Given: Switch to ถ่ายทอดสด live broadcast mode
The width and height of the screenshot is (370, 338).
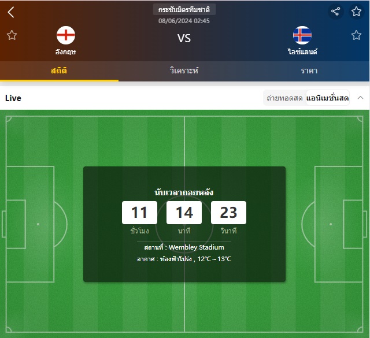Looking at the screenshot, I should pos(284,98).
